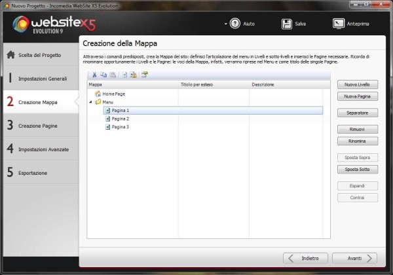This screenshot has height=275, width=393.
Task: Open the Anteprima preview monitor icon
Action: (339, 24)
